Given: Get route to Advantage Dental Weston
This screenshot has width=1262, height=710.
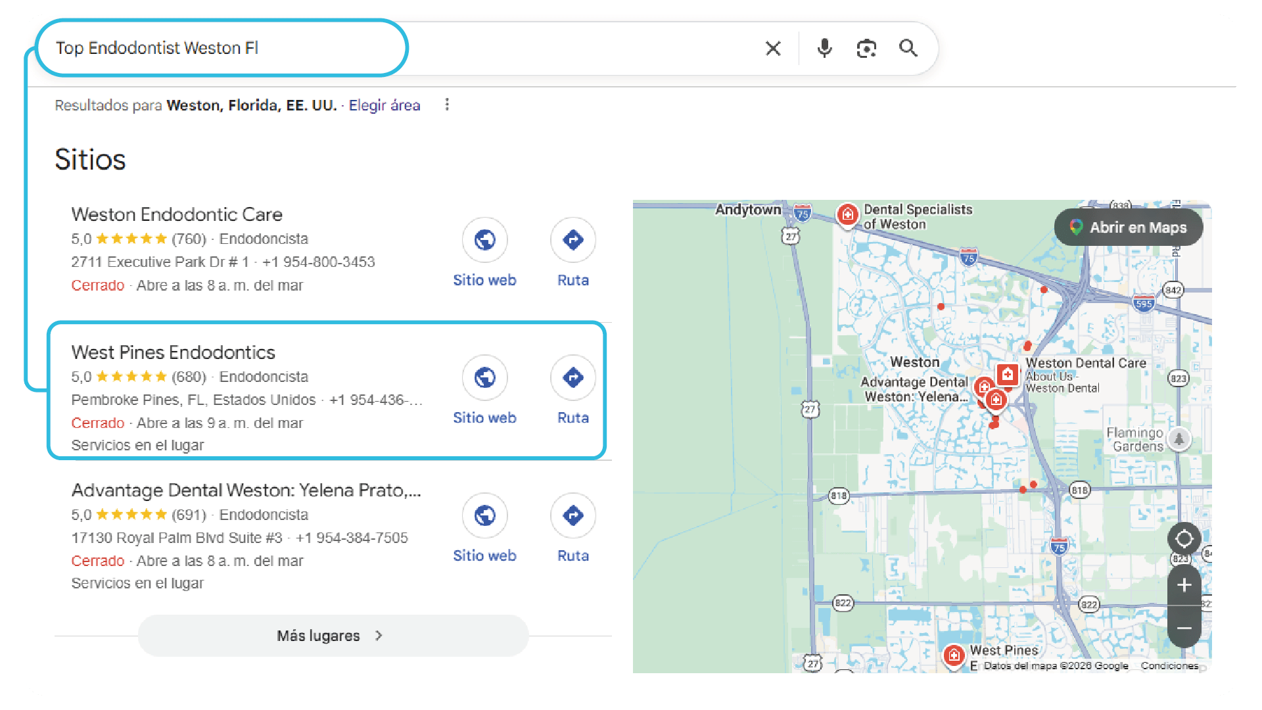Looking at the screenshot, I should pos(573,516).
